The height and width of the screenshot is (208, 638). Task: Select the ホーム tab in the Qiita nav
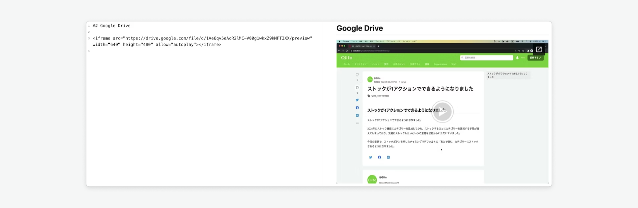coord(347,64)
